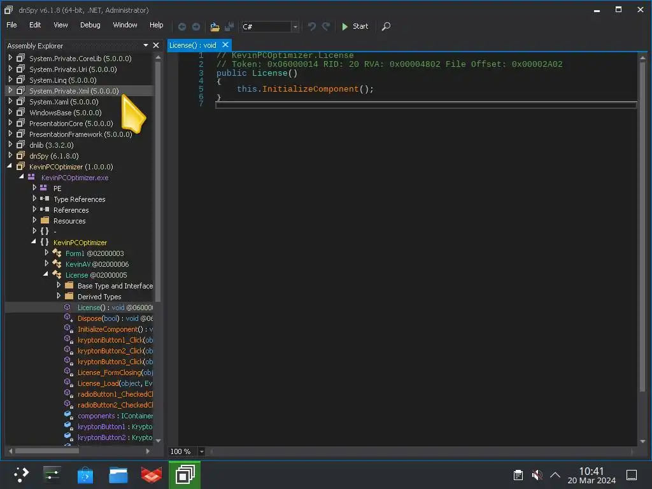
Task: Collapse the KevinPCOptimizer (1.0.0.0) assembly
Action: 10,166
